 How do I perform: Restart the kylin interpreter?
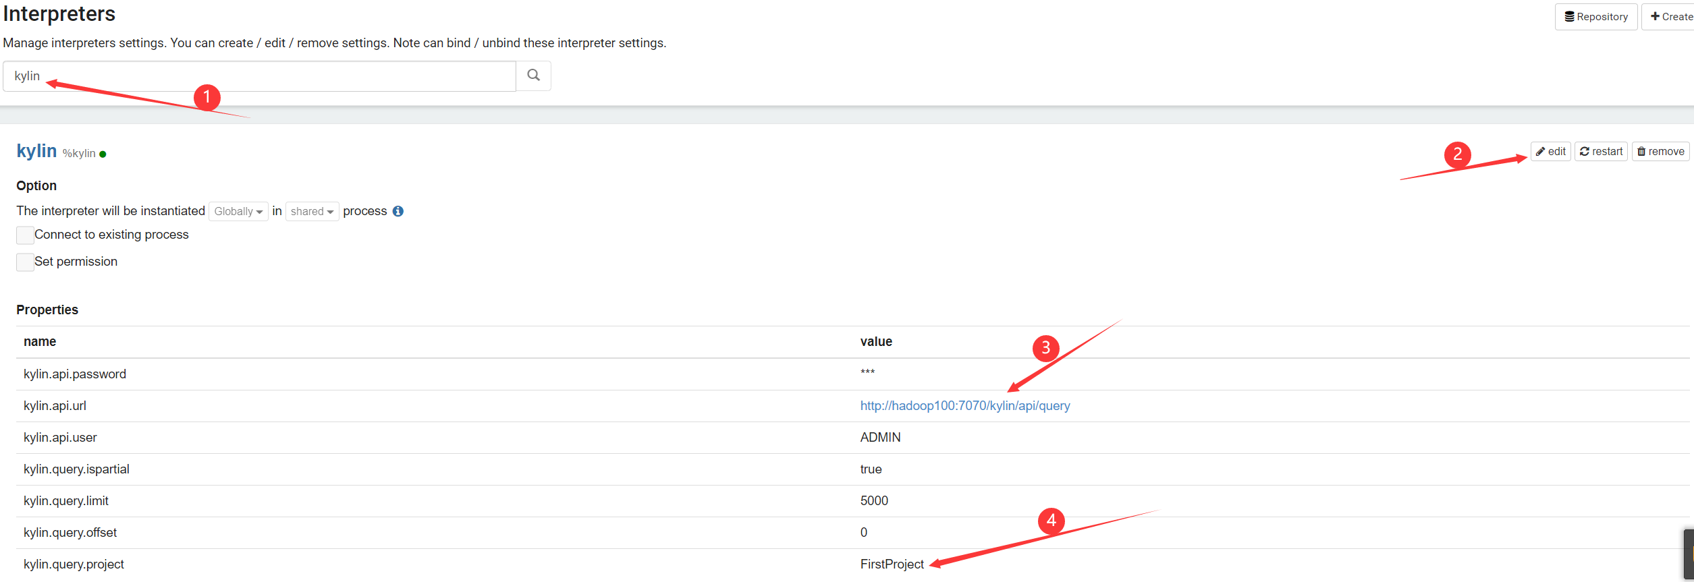tap(1601, 151)
